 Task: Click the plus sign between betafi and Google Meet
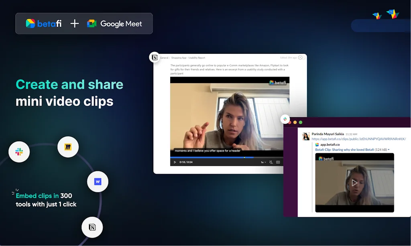point(74,24)
